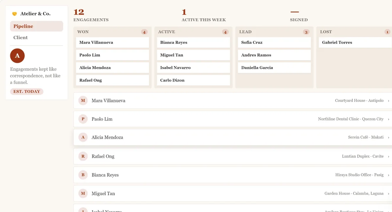The height and width of the screenshot is (212, 392).
Task: Open Miguel Tan card in ACTIVE column
Action: point(193,55)
